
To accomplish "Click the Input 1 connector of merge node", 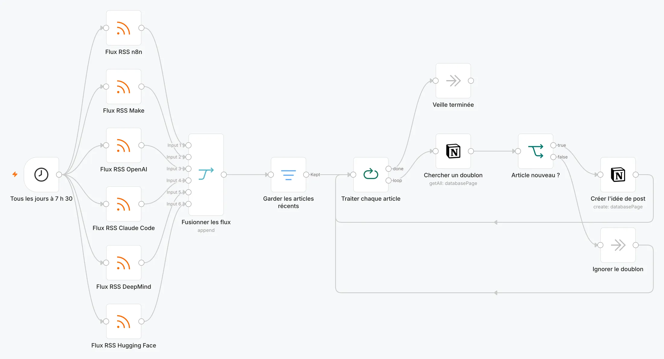I will 189,145.
